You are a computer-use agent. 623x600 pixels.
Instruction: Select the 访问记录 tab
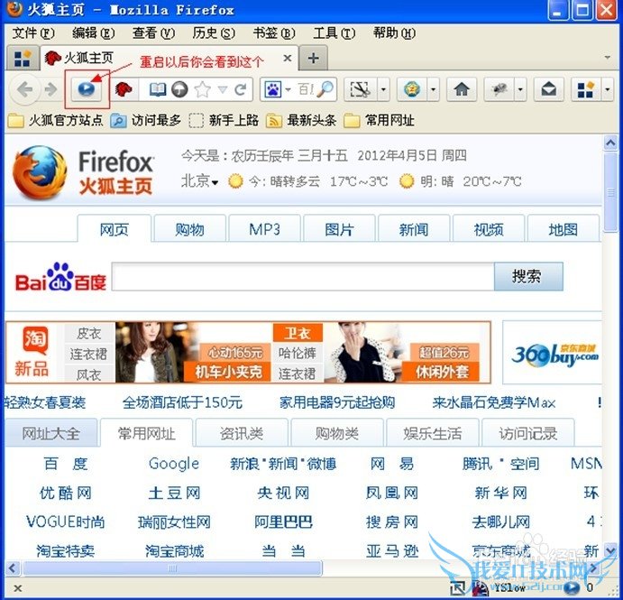tap(527, 432)
